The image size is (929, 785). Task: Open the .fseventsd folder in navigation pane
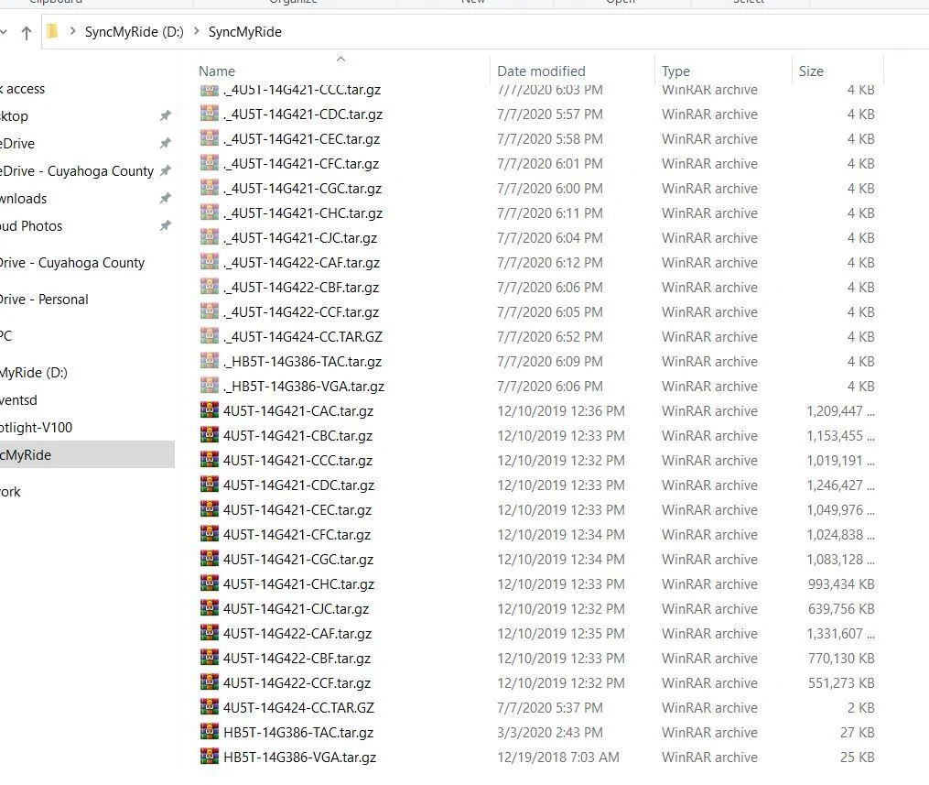pyautogui.click(x=18, y=400)
